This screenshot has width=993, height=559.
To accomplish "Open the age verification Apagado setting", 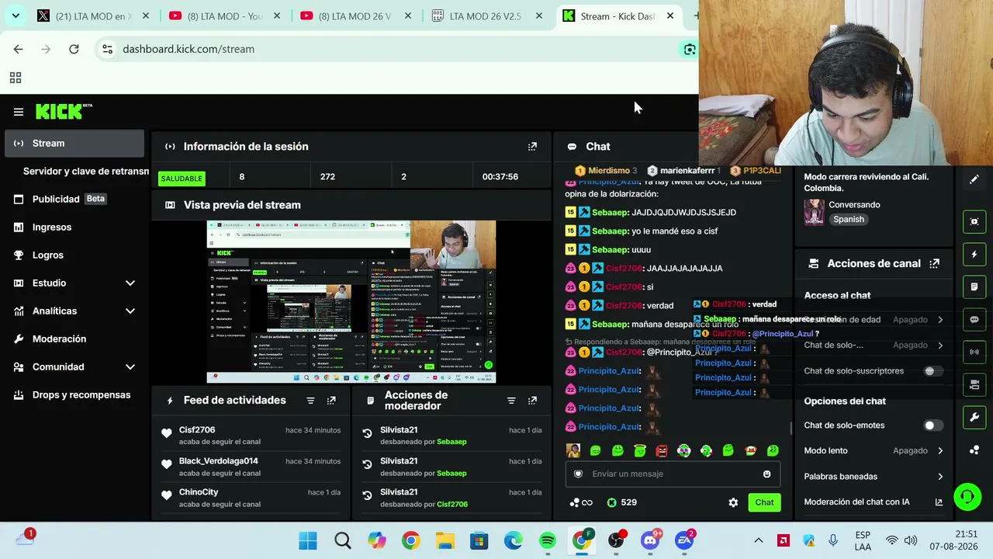I will point(873,319).
